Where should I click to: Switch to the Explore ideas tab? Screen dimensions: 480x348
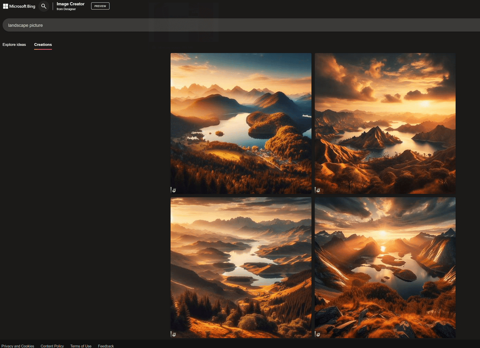click(x=14, y=45)
